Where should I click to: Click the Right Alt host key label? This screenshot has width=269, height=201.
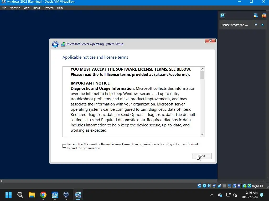coord(258,186)
